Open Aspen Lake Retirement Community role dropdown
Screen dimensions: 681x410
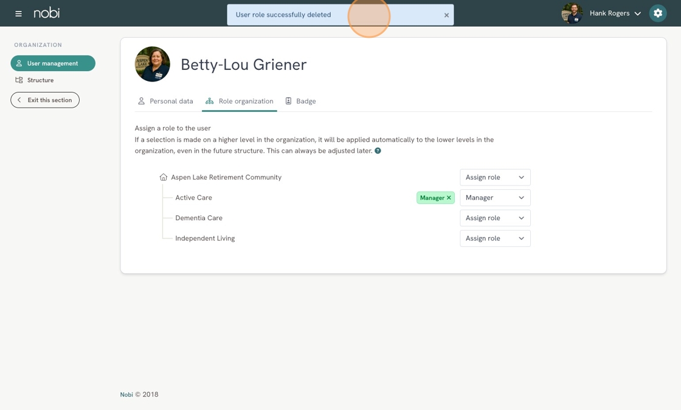pos(495,178)
